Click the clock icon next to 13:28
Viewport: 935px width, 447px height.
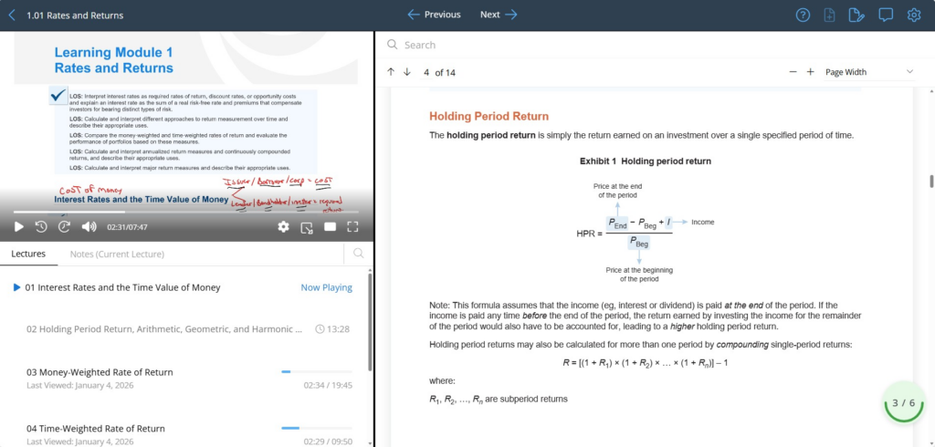click(320, 329)
